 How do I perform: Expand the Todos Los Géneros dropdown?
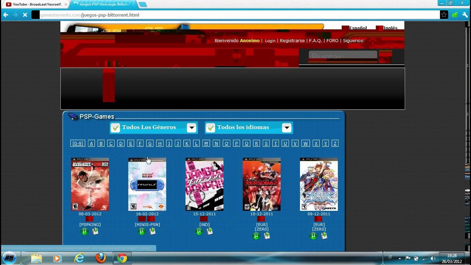(191, 128)
